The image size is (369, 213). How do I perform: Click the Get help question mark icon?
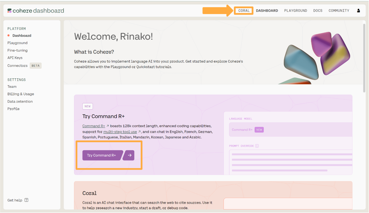point(27,200)
